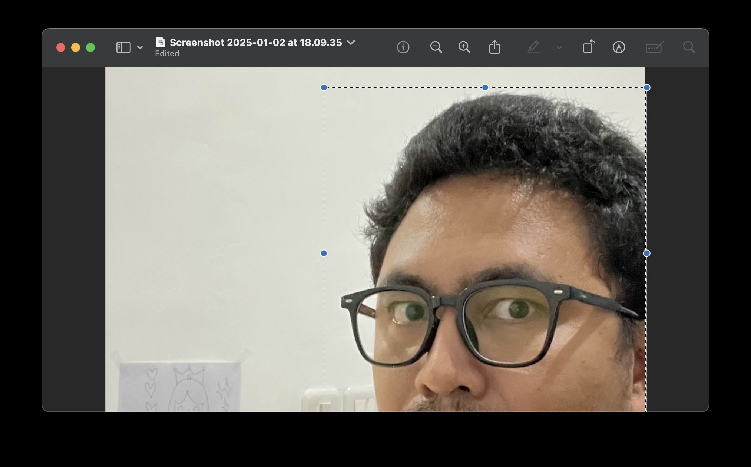Viewport: 751px width, 467px height.
Task: Open the Inspector info panel
Action: pos(403,47)
